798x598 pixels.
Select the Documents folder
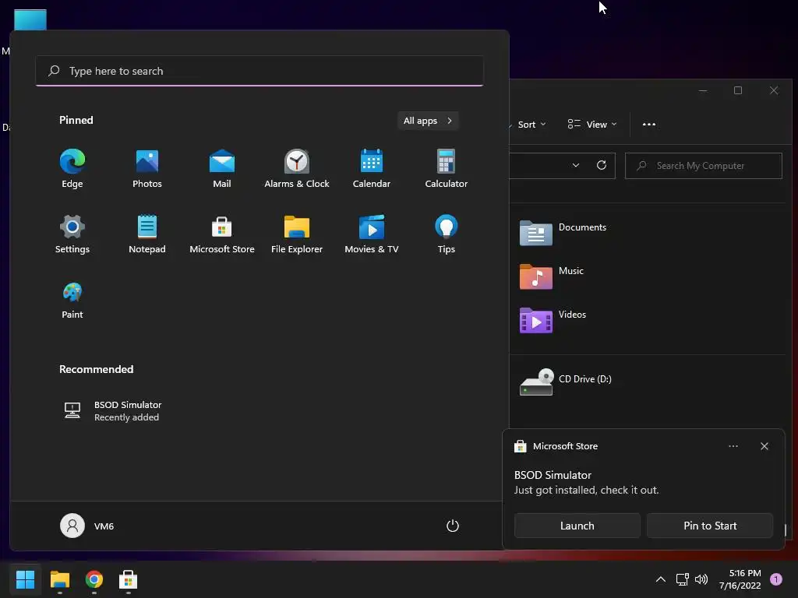(563, 234)
